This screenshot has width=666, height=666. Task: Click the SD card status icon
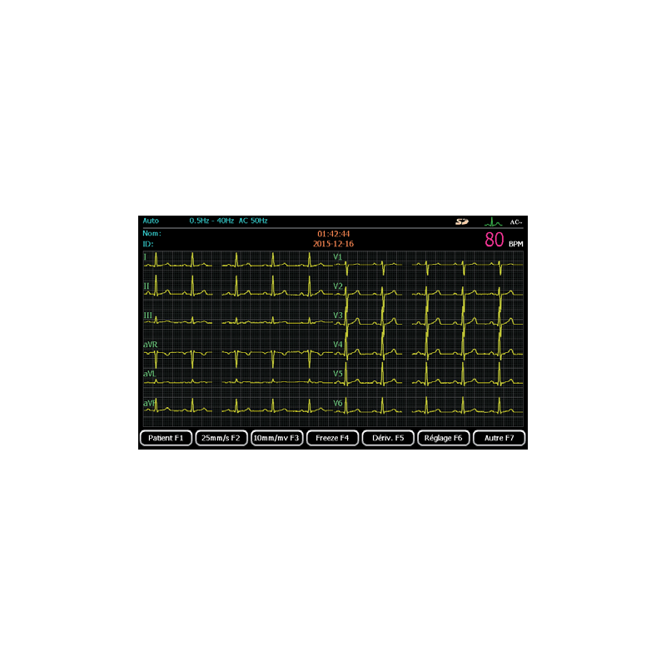click(x=462, y=221)
